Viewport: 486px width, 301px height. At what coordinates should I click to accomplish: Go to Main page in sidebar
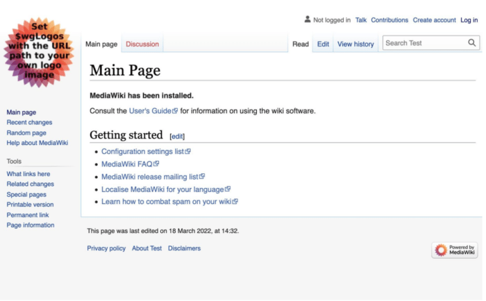pos(21,112)
